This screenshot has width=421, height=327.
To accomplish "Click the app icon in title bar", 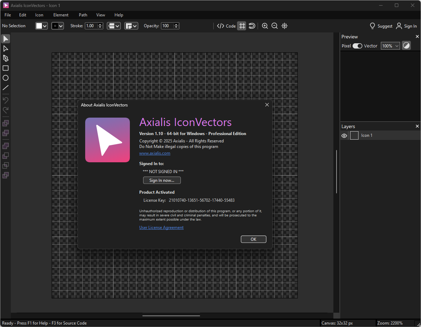I will [6, 5].
